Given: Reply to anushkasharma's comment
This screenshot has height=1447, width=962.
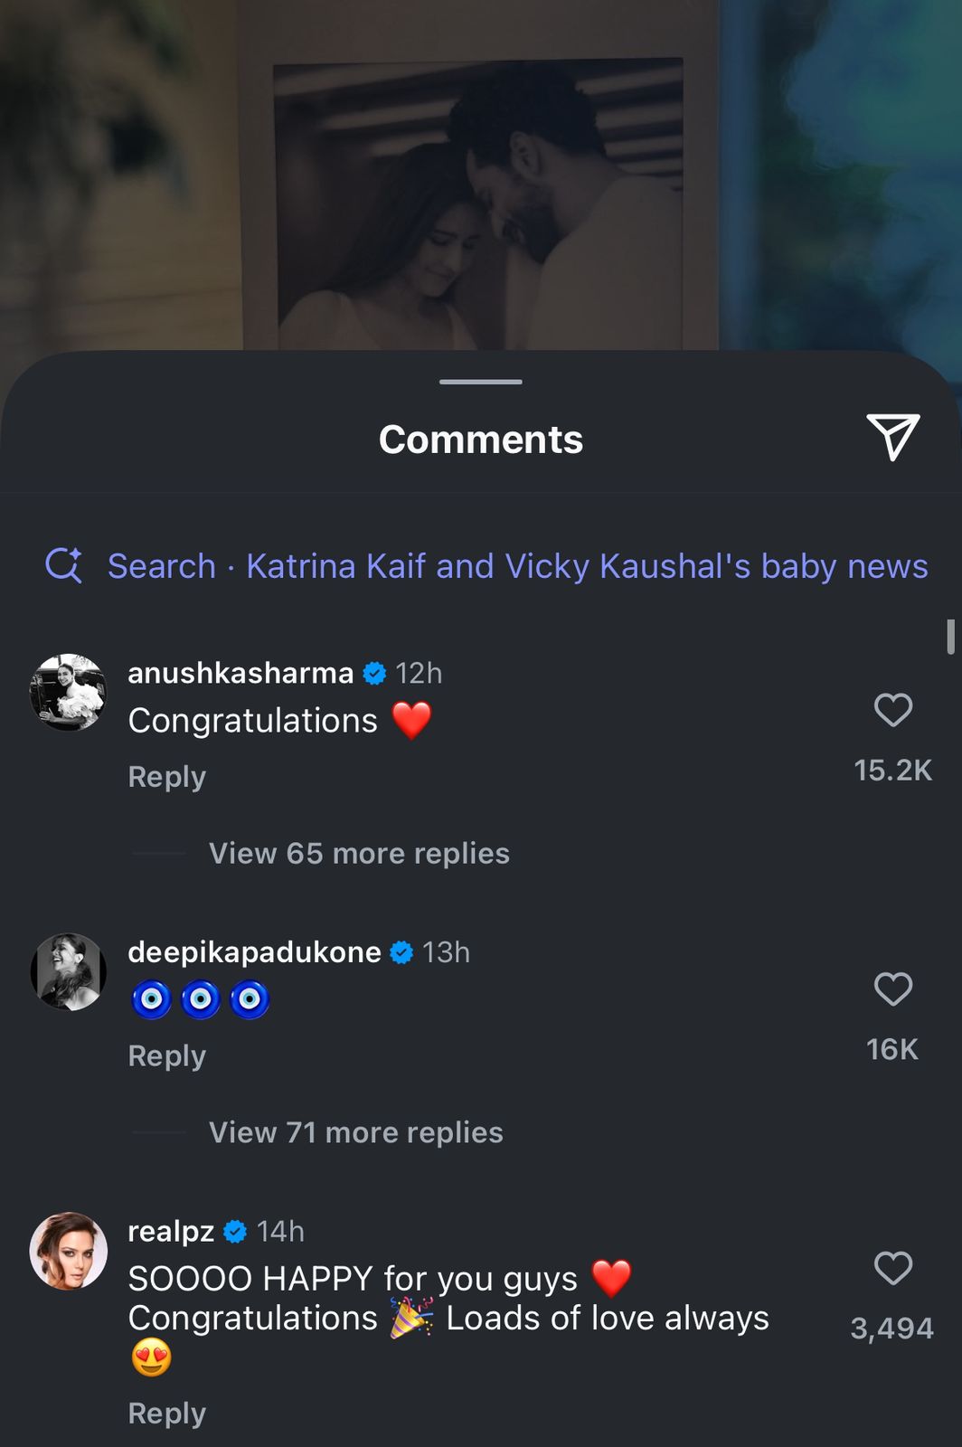Looking at the screenshot, I should 167,777.
